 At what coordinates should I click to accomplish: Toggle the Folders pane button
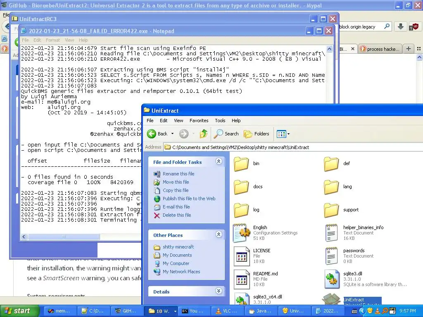click(x=256, y=134)
